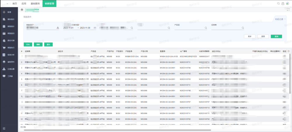Click the green 查询 button

click(x=276, y=36)
